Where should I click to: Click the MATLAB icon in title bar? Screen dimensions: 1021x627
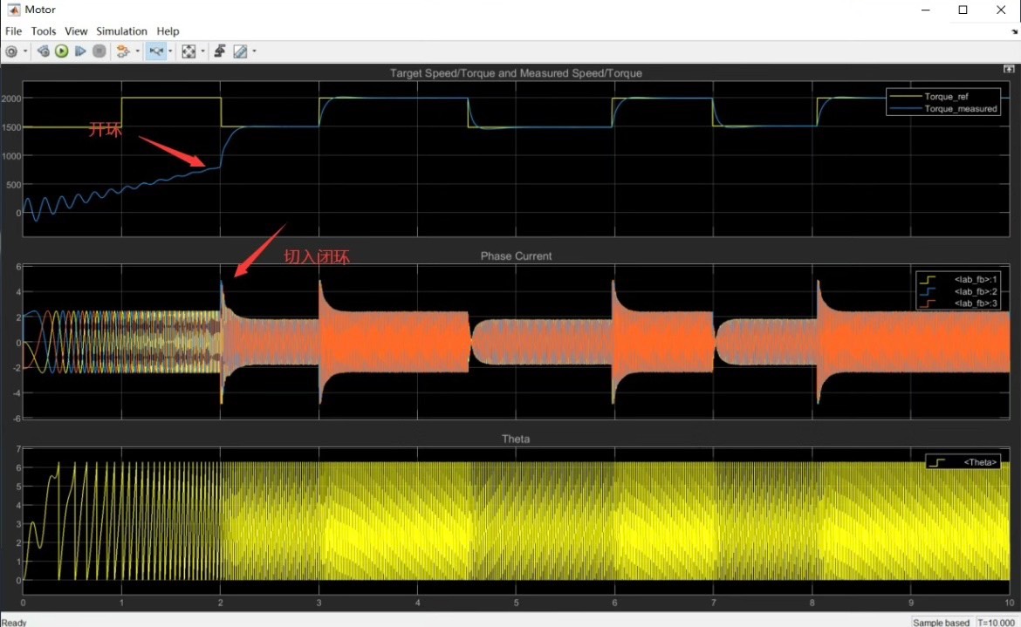13,10
